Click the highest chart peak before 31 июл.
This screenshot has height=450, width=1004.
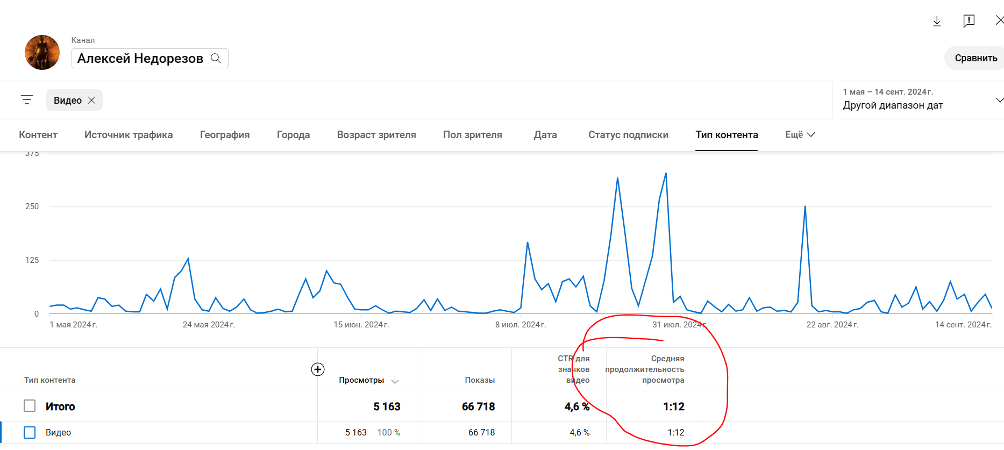666,174
